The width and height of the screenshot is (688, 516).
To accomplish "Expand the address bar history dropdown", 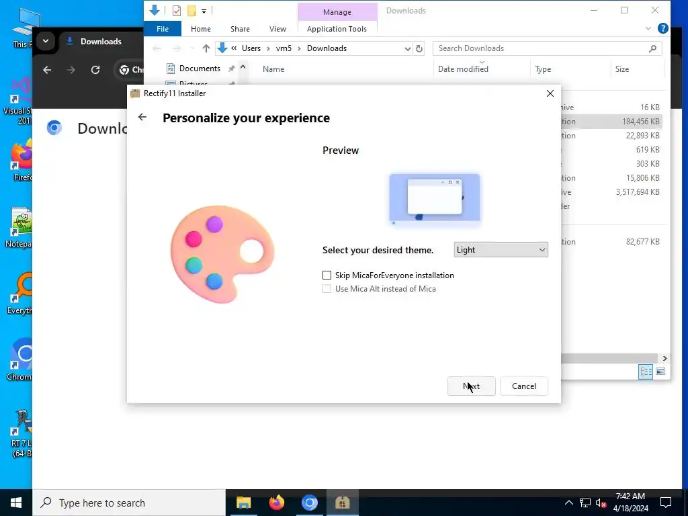I will point(408,48).
